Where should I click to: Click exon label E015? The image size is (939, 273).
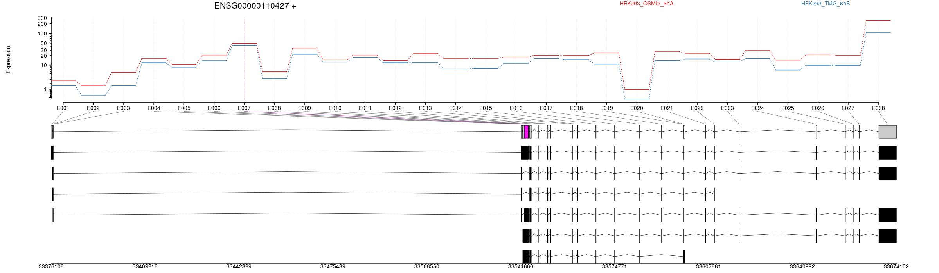[x=486, y=108]
